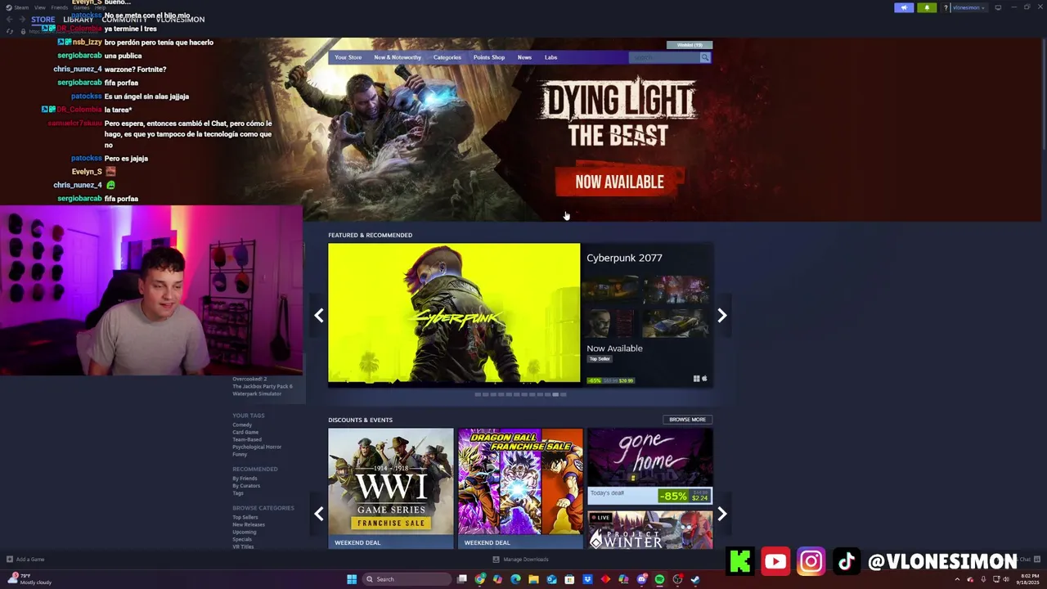
Task: Open Task View from taskbar
Action: tap(462, 579)
